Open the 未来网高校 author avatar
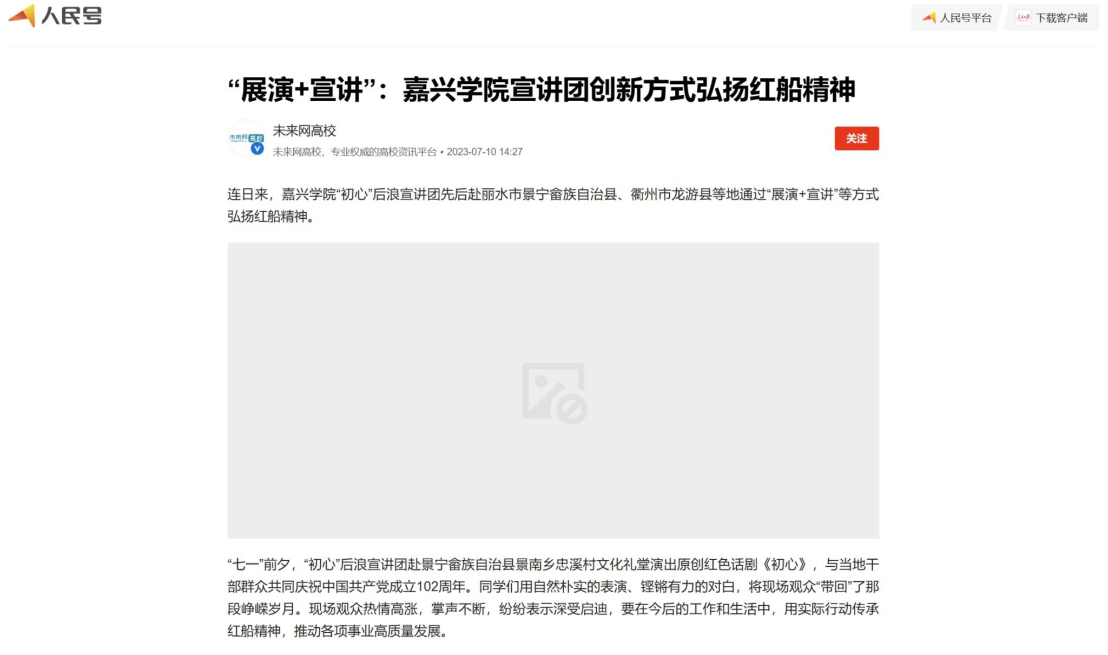This screenshot has height=655, width=1108. 246,139
